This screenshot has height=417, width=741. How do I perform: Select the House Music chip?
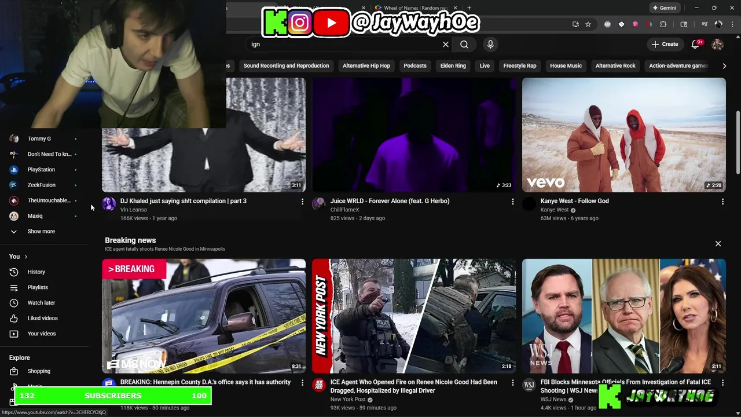point(566,66)
